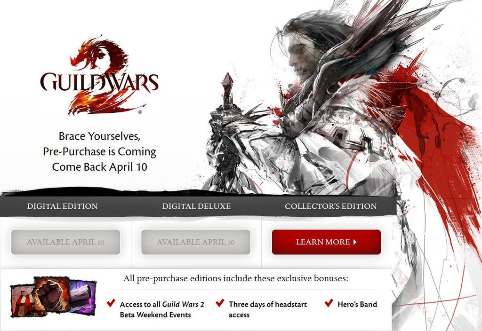Image resolution: width=482 pixels, height=331 pixels.
Task: Click Learn More for Collector's Edition
Action: pyautogui.click(x=327, y=242)
